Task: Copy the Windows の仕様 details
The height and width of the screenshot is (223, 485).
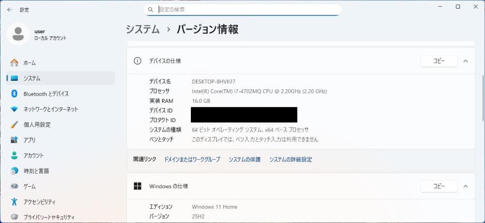Action: tap(439, 186)
